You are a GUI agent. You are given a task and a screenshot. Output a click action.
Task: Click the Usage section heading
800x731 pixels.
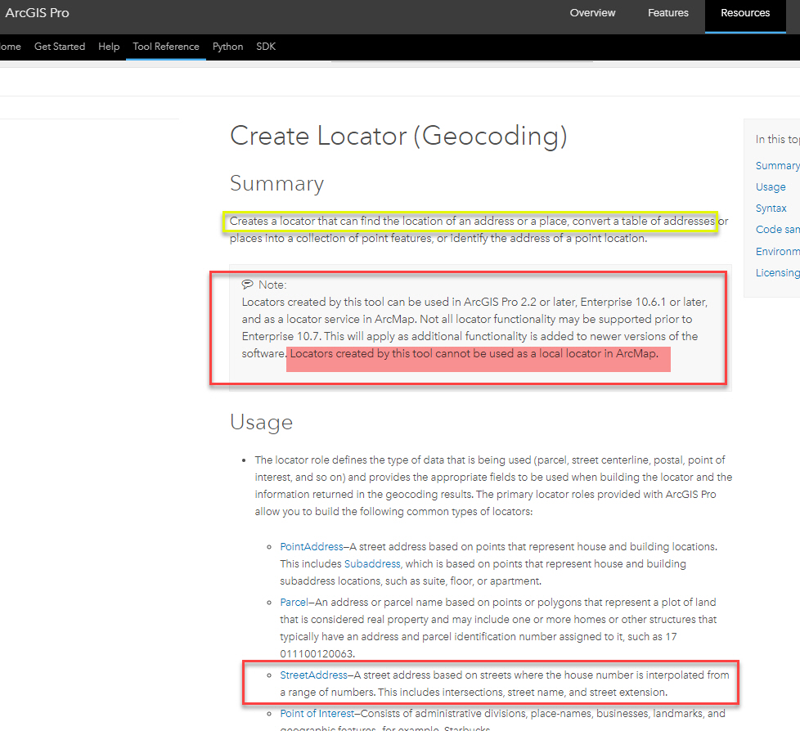262,422
